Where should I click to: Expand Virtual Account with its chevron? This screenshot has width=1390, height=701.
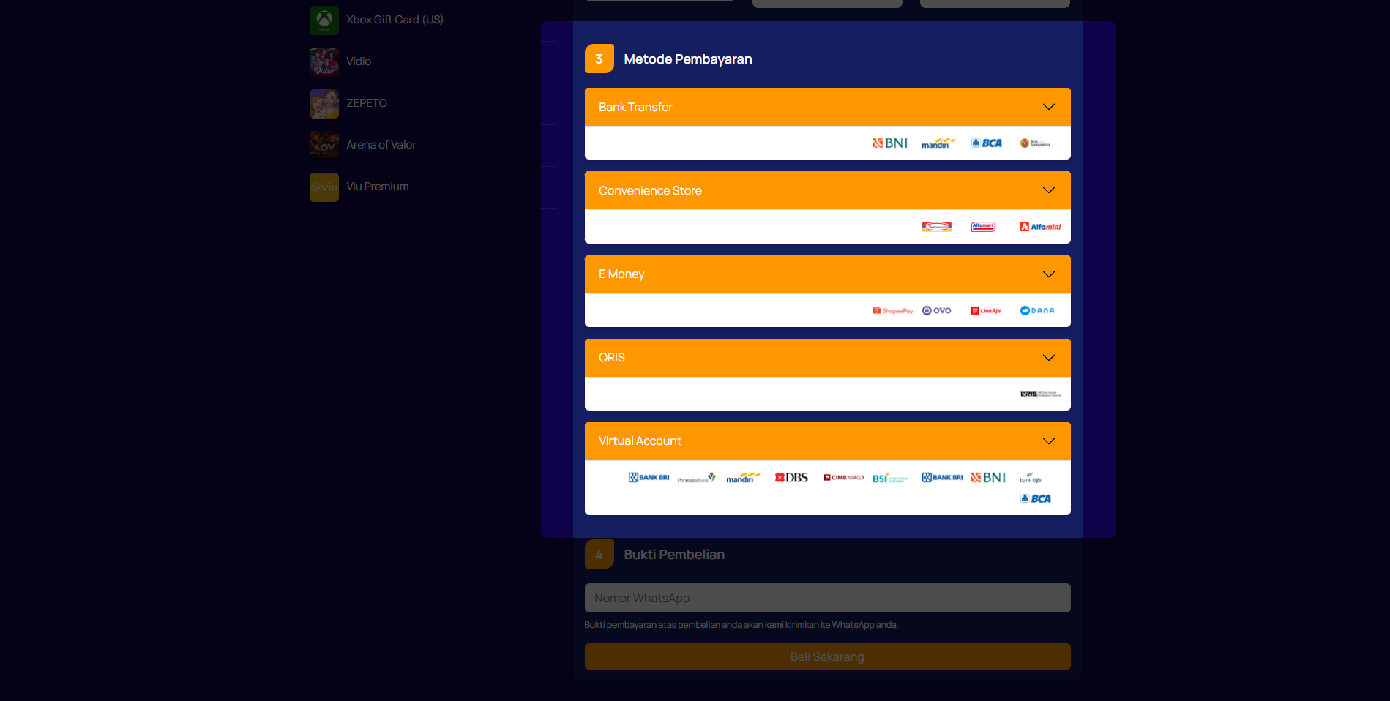pos(1048,441)
